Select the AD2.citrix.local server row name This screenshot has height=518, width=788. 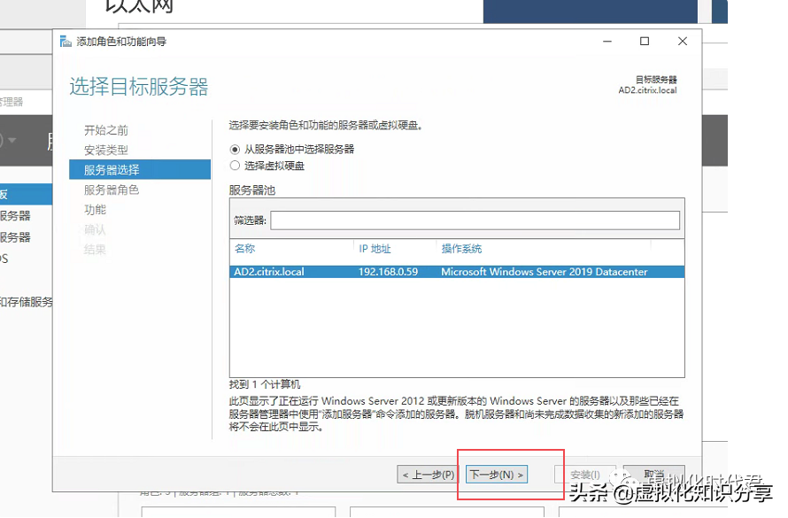(269, 272)
